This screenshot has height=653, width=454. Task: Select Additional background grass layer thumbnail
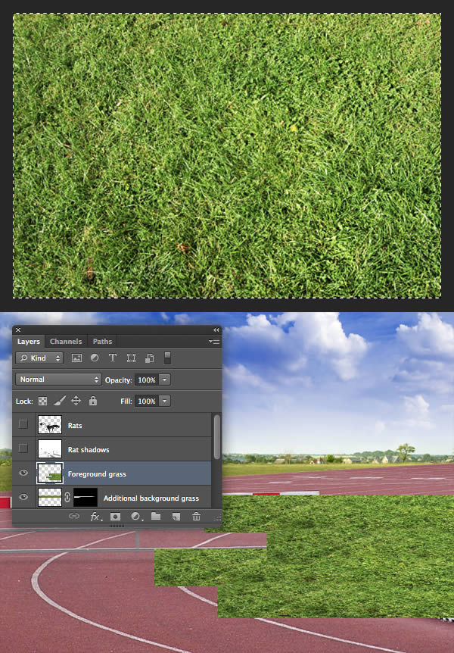click(50, 498)
